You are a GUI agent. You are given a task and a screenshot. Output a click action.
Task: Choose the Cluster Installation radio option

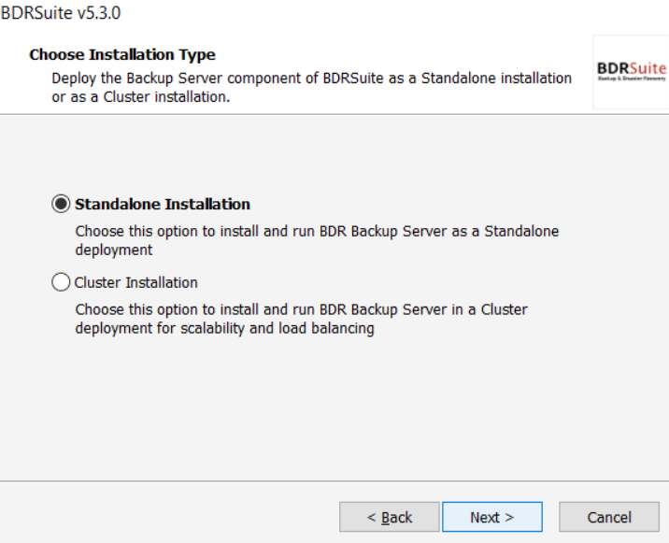[61, 282]
